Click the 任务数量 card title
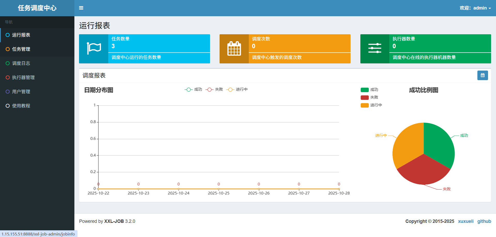 point(121,39)
